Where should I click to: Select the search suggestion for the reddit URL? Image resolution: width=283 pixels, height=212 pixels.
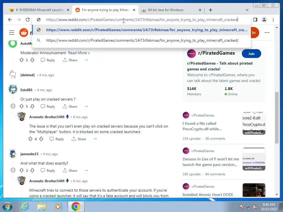click(141, 40)
